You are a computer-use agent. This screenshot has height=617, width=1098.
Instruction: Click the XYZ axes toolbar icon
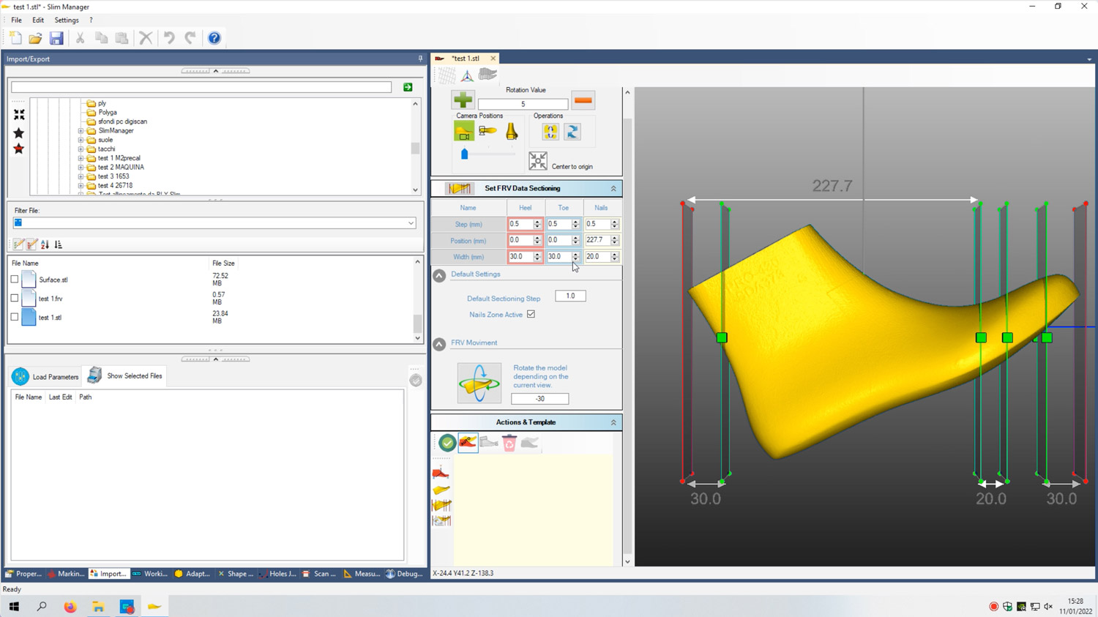(467, 75)
